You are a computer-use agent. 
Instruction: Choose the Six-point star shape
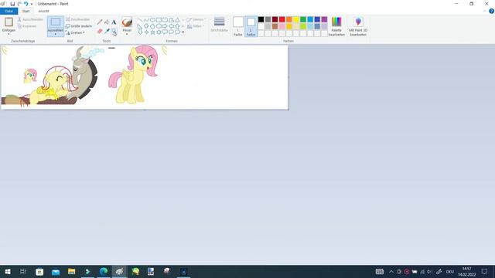(x=159, y=32)
